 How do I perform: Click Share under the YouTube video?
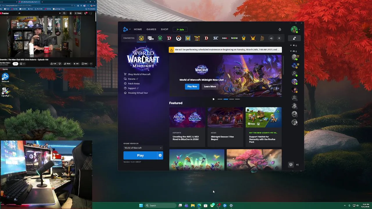pos(68,64)
